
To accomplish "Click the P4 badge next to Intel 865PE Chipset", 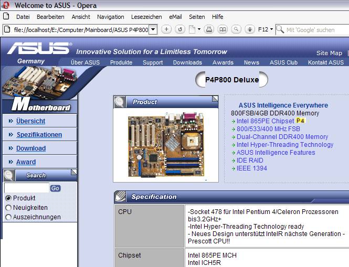I will coord(300,121).
